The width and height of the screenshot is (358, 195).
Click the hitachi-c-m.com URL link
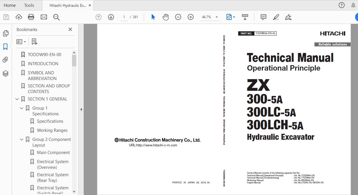[153, 145]
